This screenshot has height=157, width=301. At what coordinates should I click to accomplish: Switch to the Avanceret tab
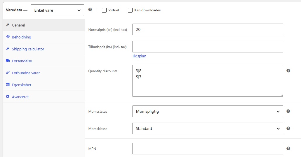click(44, 97)
